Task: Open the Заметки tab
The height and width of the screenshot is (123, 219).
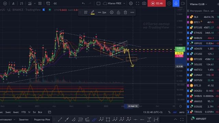Action: (24, 120)
